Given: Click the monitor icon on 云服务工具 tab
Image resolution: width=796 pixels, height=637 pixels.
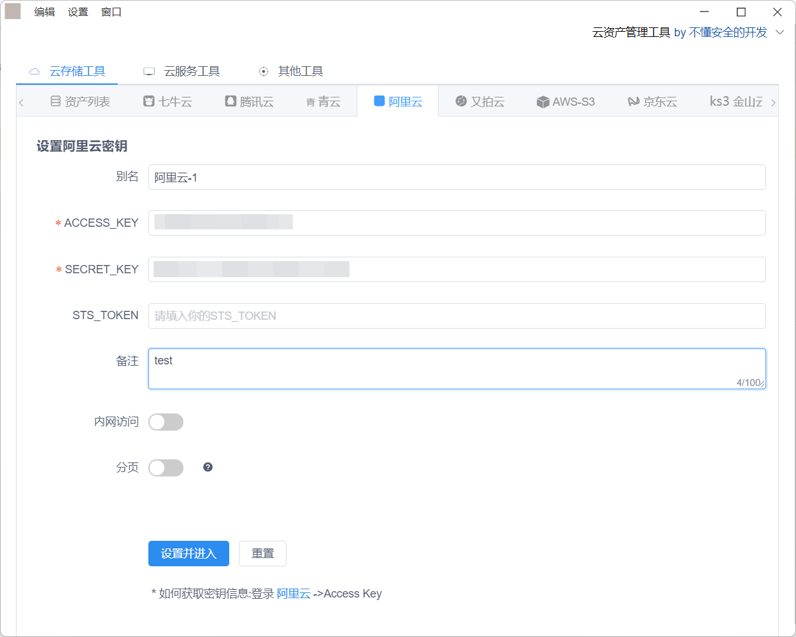Looking at the screenshot, I should (149, 71).
